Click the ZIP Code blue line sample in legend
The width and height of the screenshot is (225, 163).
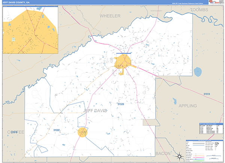coord(199,145)
